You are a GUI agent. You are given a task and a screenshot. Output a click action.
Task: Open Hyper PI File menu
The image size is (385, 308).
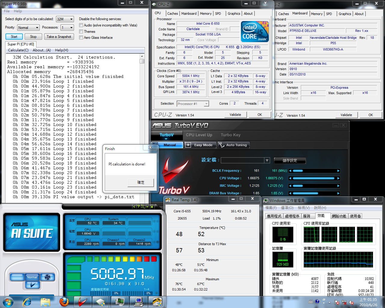tap(7, 11)
